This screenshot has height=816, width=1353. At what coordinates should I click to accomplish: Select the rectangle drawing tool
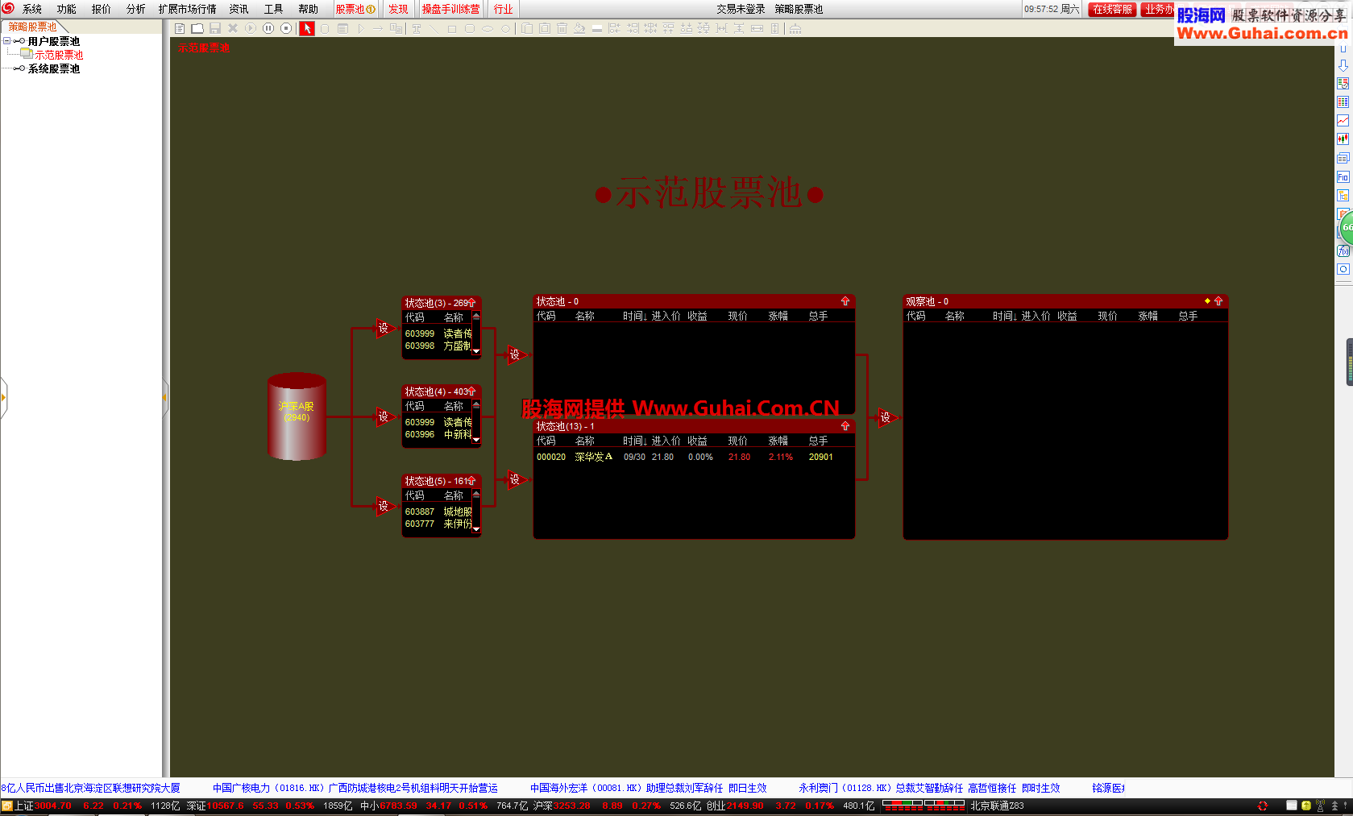click(451, 28)
